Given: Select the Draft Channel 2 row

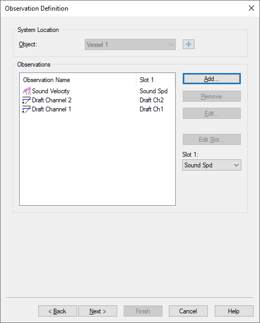Looking at the screenshot, I should click(97, 100).
